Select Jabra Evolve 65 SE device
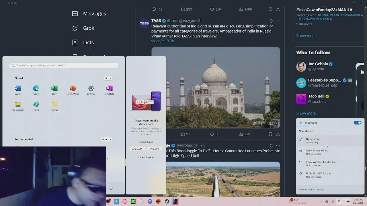367x206 pixels. pyautogui.click(x=330, y=152)
